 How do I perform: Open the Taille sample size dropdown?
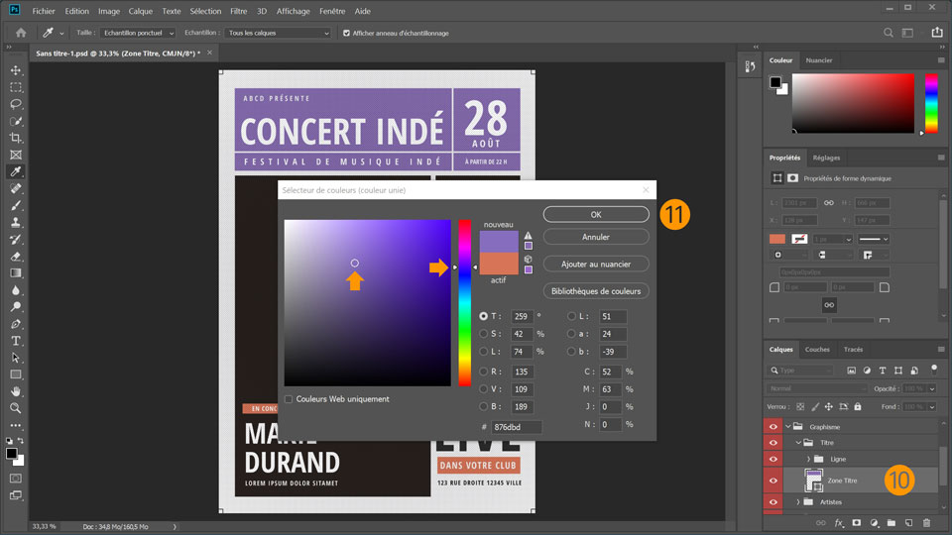pyautogui.click(x=138, y=33)
